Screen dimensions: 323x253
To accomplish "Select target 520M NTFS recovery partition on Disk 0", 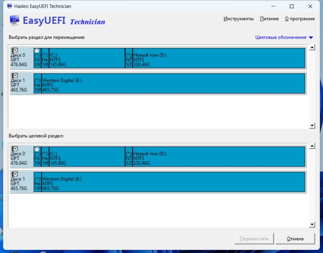I will pyautogui.click(x=129, y=156).
